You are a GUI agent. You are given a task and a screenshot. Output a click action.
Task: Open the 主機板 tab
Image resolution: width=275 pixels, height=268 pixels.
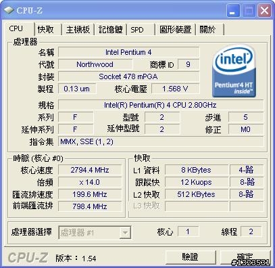coord(78,30)
